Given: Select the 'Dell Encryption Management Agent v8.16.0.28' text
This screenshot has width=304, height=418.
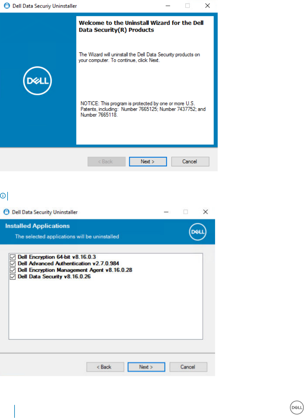Looking at the screenshot, I should [75, 270].
